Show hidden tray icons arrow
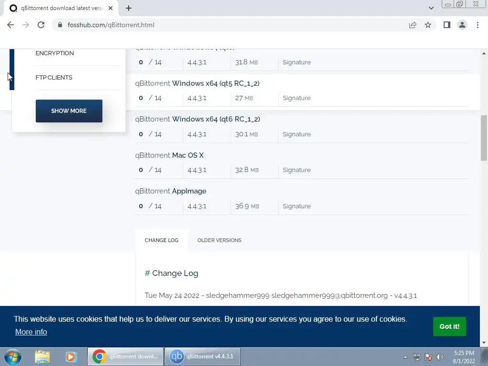This screenshot has height=366, width=488. click(405, 357)
